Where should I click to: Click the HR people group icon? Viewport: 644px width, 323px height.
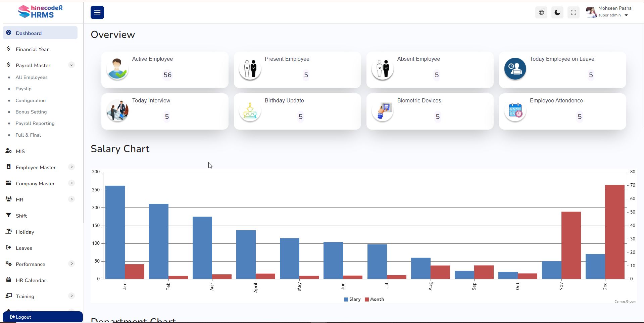9,199
